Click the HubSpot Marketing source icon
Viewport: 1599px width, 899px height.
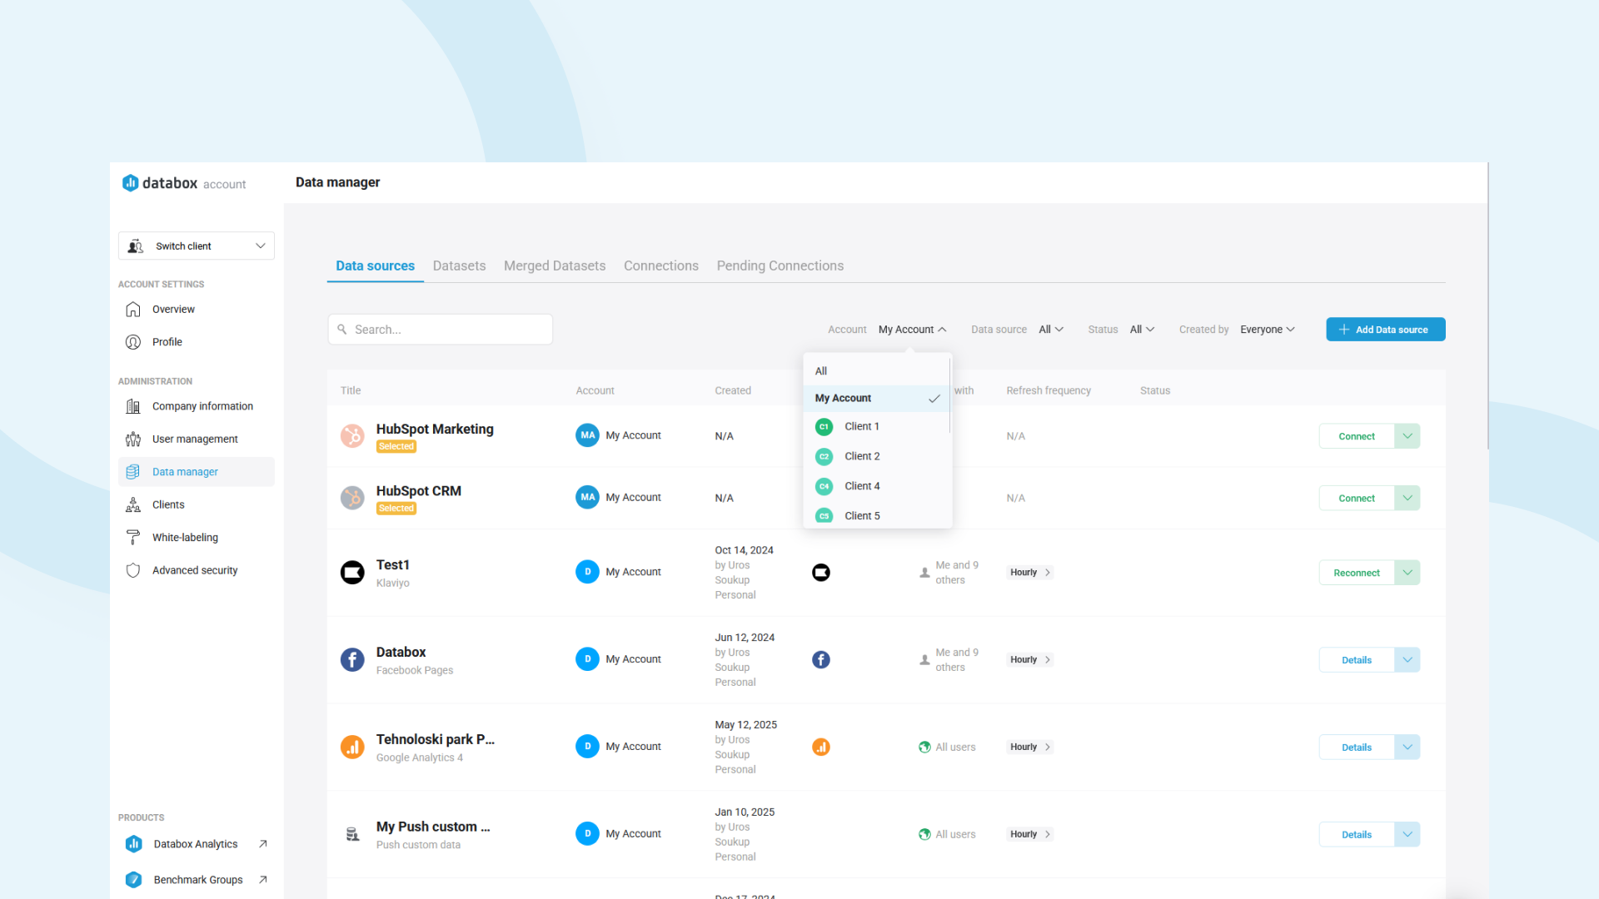click(352, 435)
